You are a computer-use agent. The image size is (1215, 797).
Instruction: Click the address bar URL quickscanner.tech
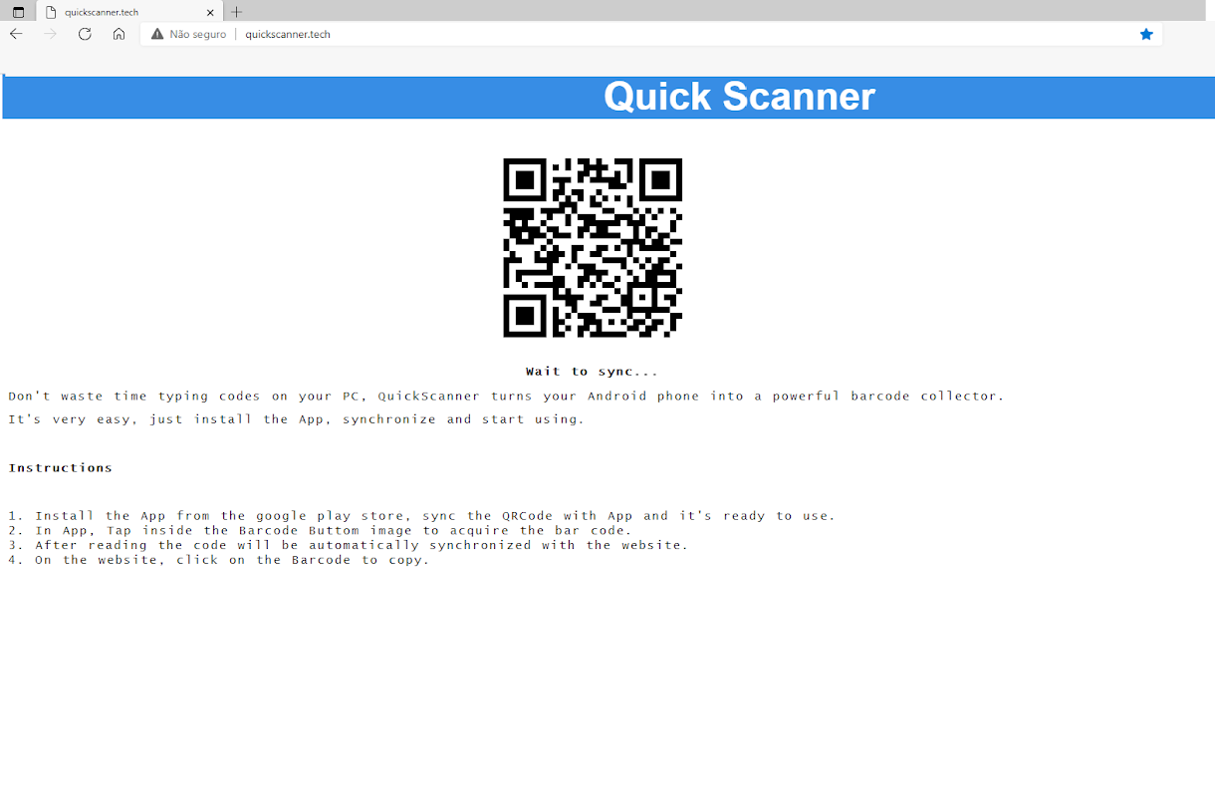click(288, 34)
